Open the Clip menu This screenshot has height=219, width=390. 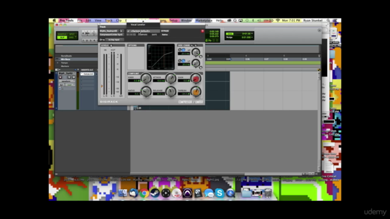coord(119,20)
